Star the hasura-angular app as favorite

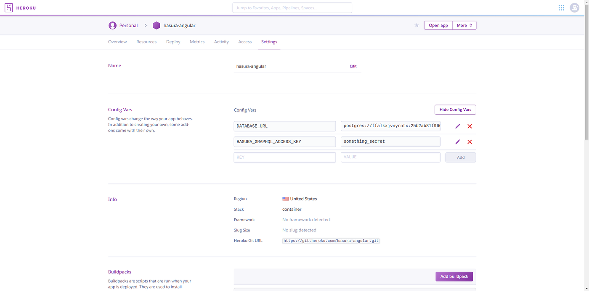(417, 25)
